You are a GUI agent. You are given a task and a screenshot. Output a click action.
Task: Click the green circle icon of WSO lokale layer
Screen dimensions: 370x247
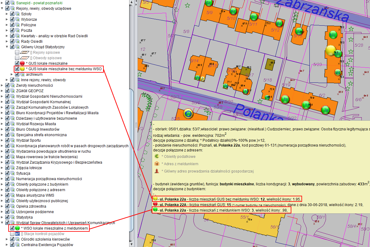pyautogui.click(x=17, y=228)
